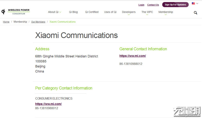Image resolution: width=202 pixels, height=118 pixels.
Task: Click the Qi logo symbol
Action: (3, 12)
